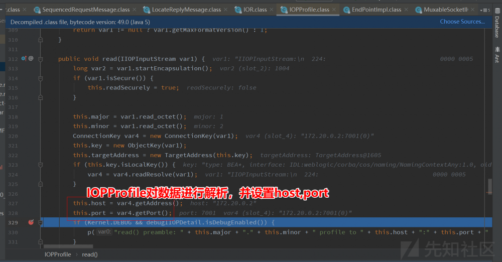This screenshot has height=262, width=502.
Task: Click the vertical scrollbar thumb in the editor
Action: click(x=490, y=185)
